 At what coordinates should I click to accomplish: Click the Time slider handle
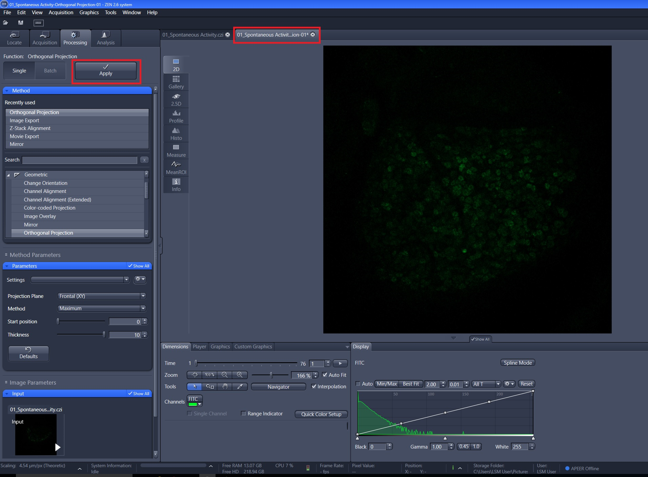click(196, 363)
